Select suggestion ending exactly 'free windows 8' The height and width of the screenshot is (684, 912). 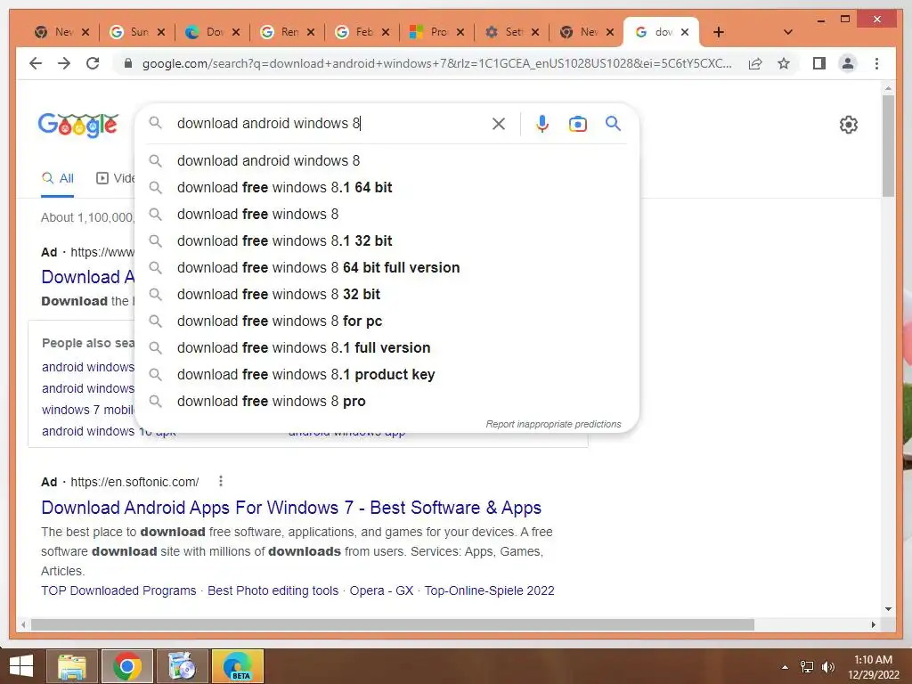point(387,214)
